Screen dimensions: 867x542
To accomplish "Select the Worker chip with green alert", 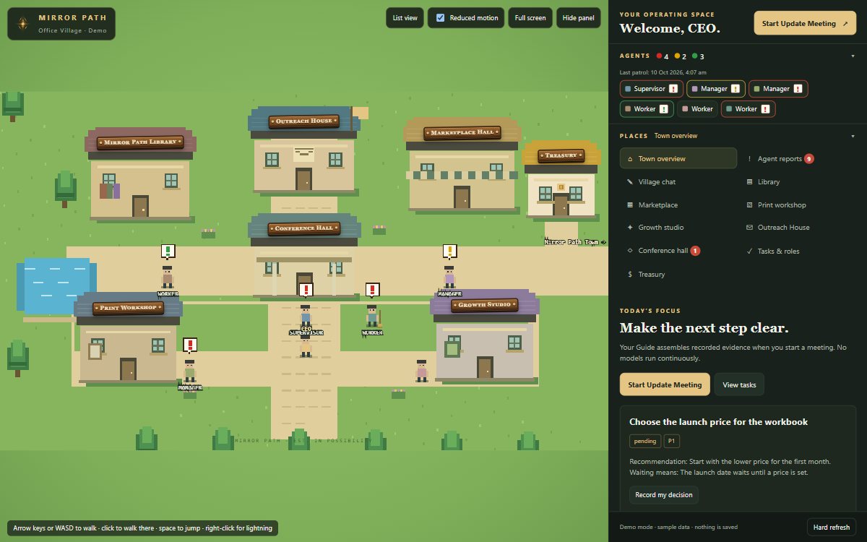I will 647,109.
